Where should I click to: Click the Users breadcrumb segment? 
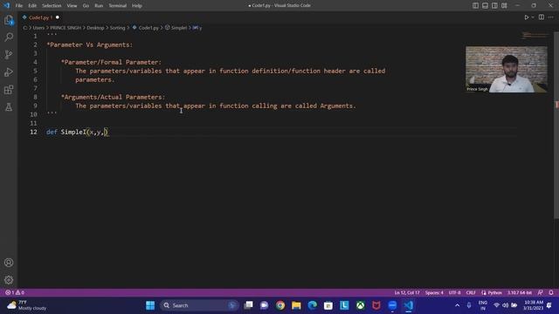click(x=38, y=28)
